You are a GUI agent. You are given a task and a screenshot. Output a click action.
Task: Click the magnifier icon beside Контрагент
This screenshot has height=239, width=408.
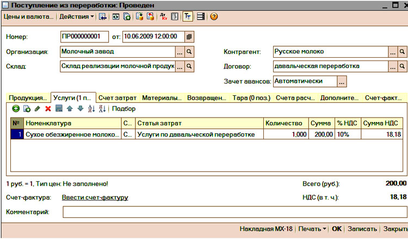coord(402,52)
